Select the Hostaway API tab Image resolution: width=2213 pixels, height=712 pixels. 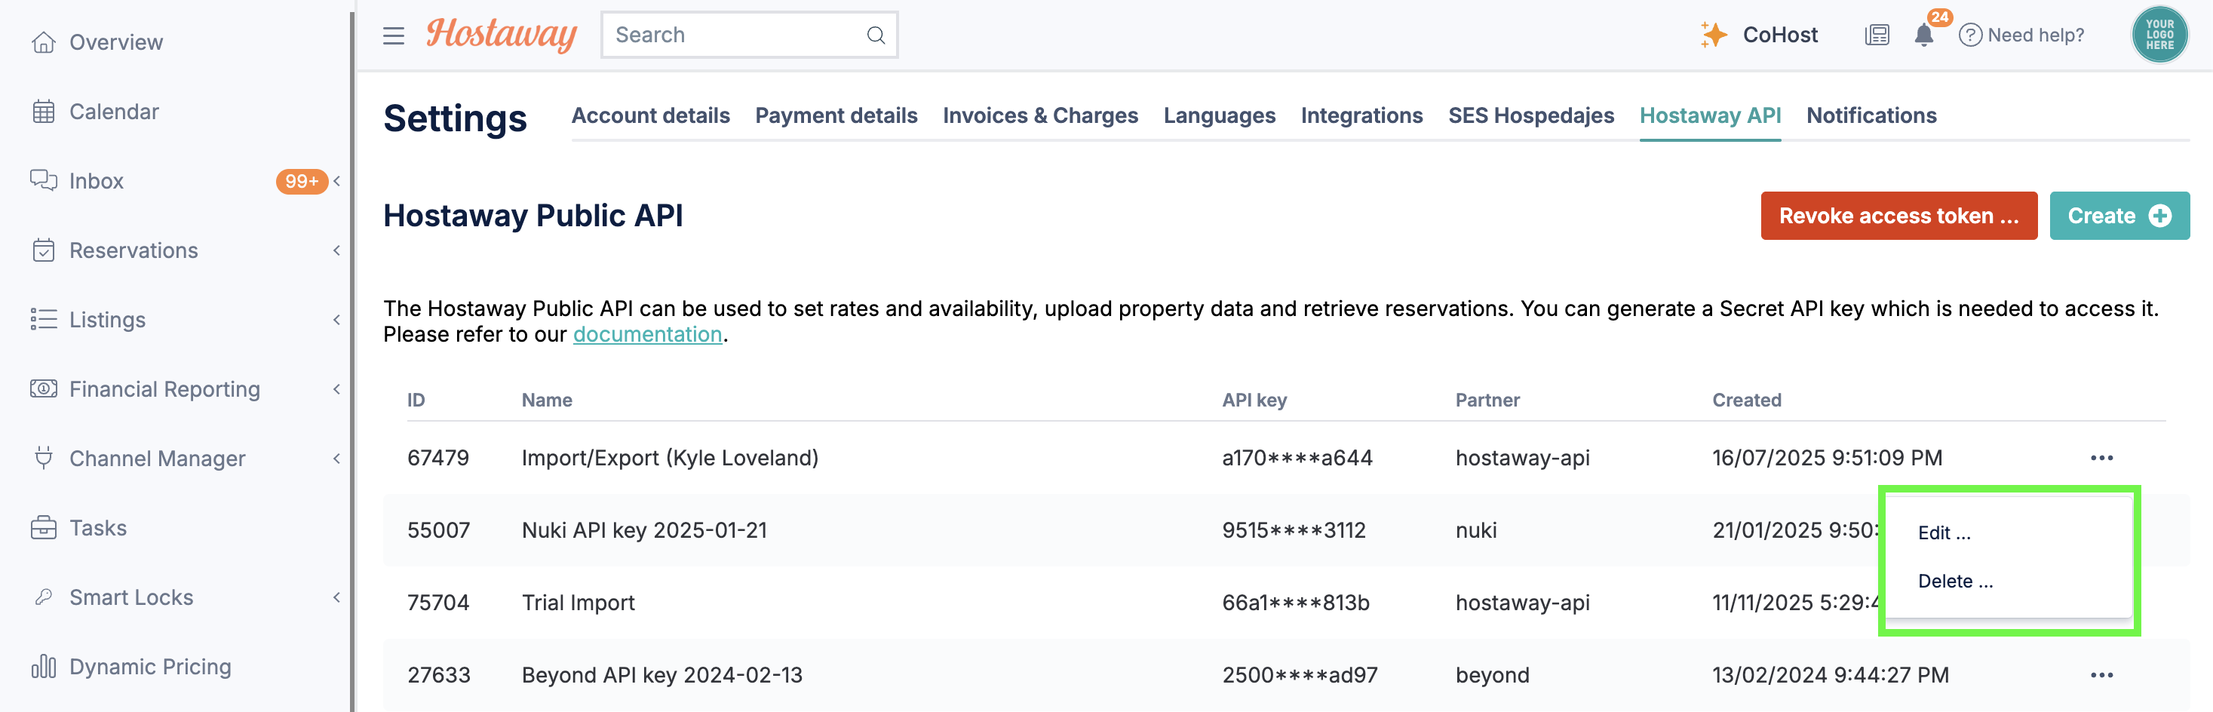tap(1710, 115)
